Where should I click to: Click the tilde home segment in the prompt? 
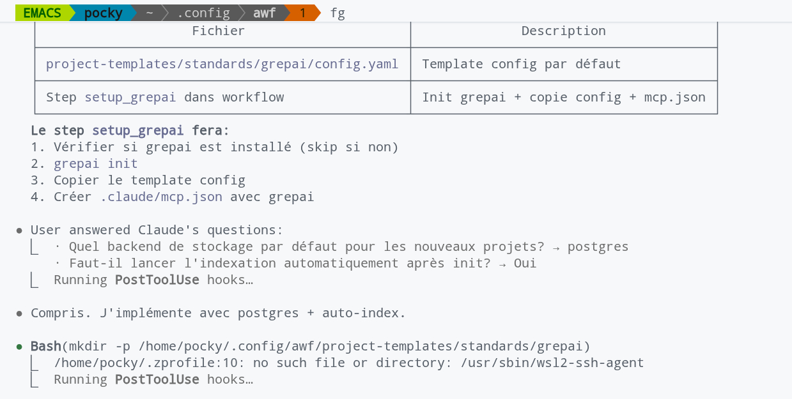[x=150, y=13]
